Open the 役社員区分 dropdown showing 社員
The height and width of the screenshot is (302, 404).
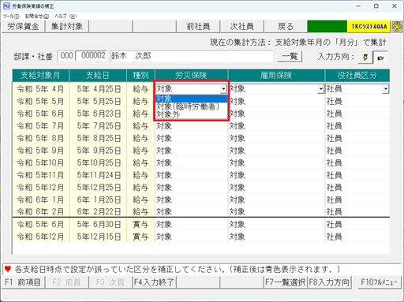point(386,89)
